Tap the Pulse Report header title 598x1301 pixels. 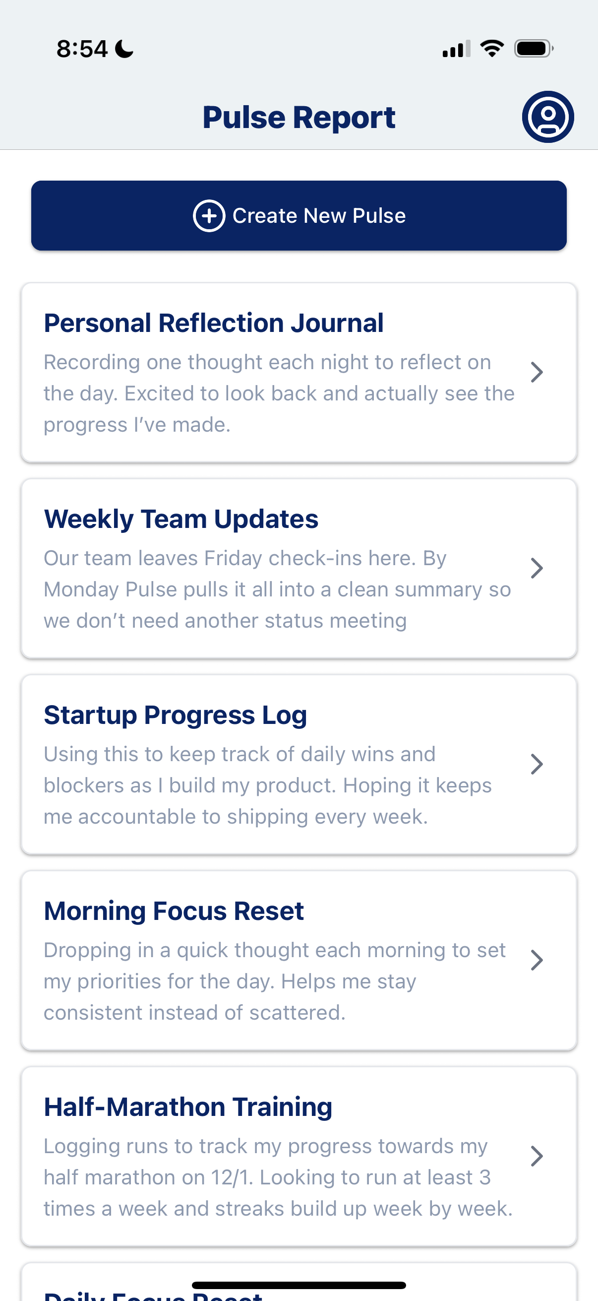[x=299, y=118]
